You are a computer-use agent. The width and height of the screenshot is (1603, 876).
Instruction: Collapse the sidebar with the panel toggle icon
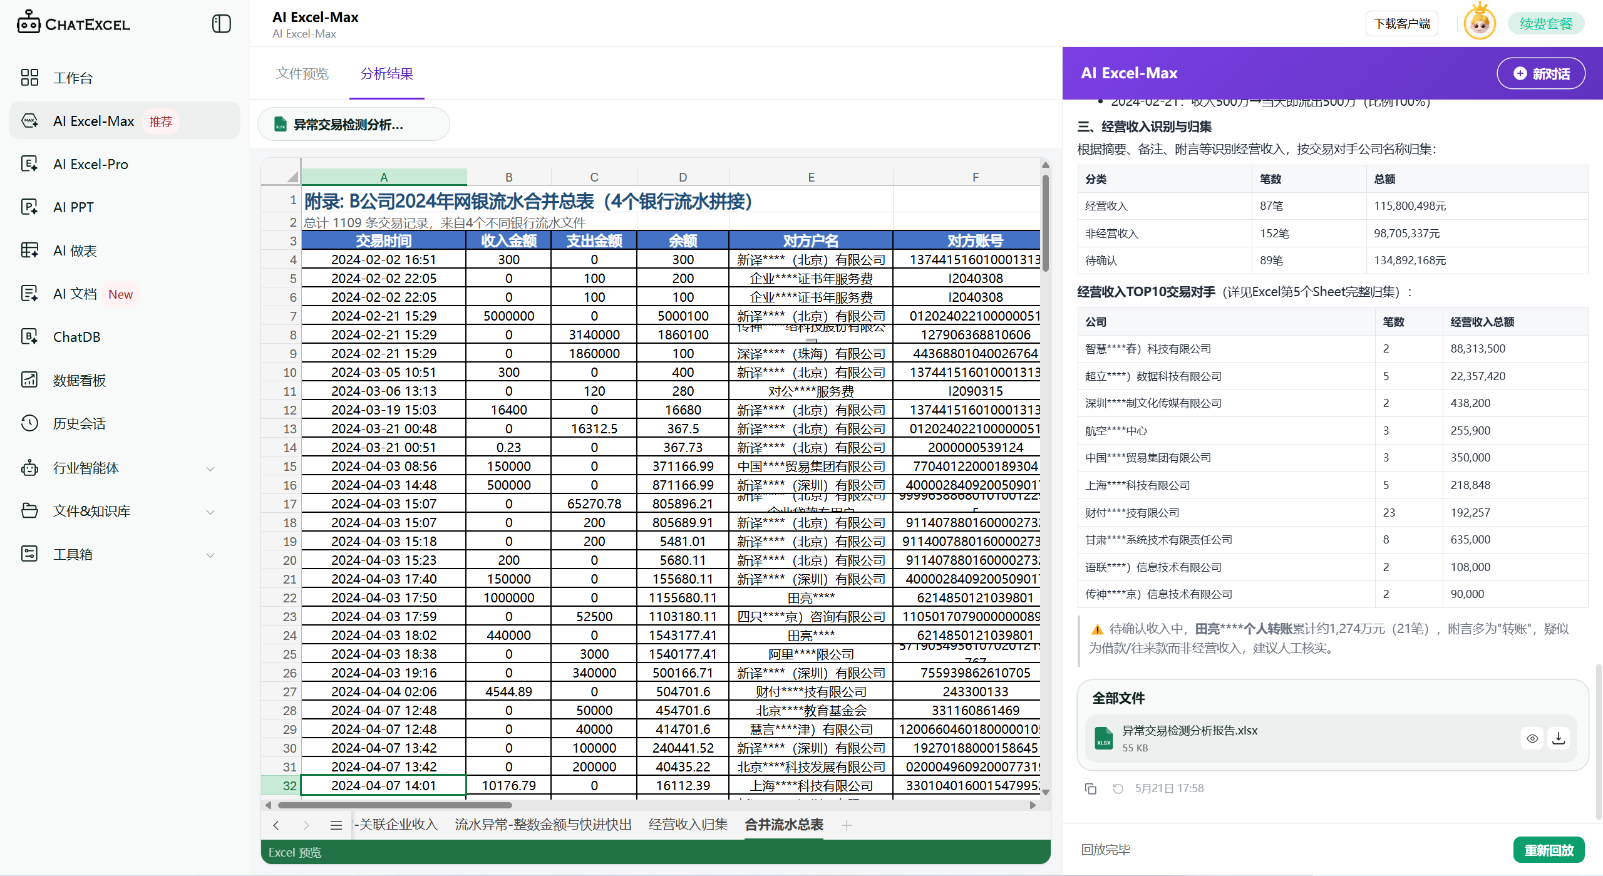(222, 24)
